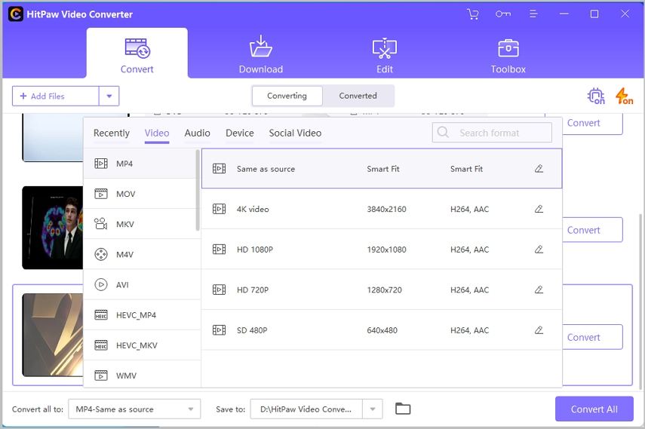Choose WMV format in list
This screenshot has width=645, height=429.
click(x=140, y=375)
